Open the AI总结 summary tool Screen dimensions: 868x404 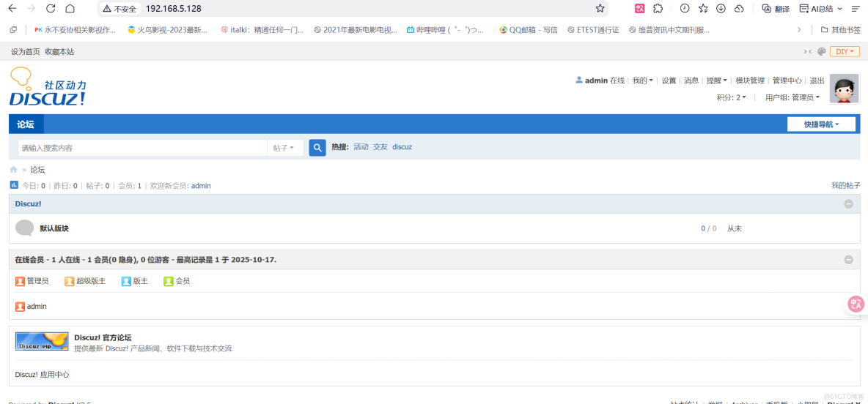821,8
